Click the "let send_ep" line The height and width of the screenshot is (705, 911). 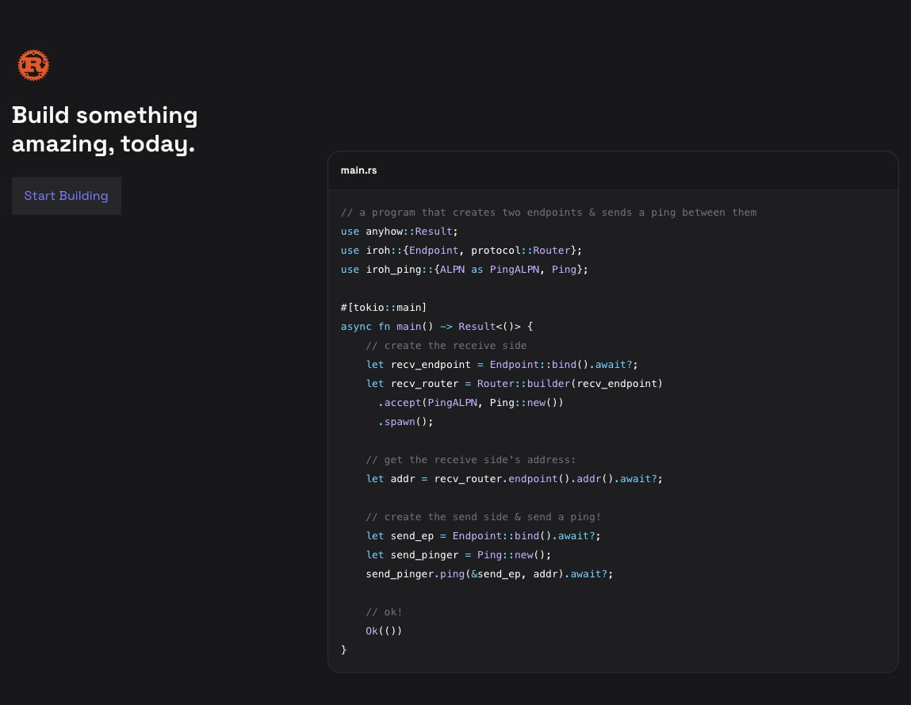coord(484,536)
